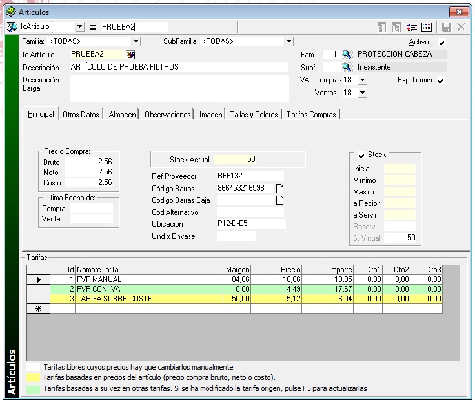This screenshot has width=475, height=405.
Task: Close the Articulos window
Action: pos(459,12)
